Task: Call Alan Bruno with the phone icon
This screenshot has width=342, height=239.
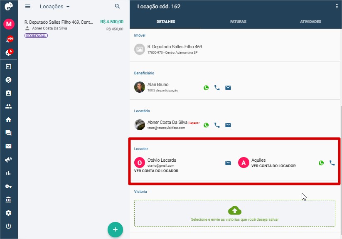Action: click(x=217, y=88)
